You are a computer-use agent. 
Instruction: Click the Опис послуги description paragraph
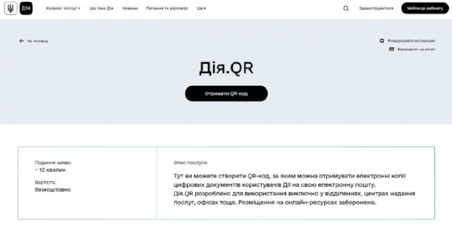(294, 189)
